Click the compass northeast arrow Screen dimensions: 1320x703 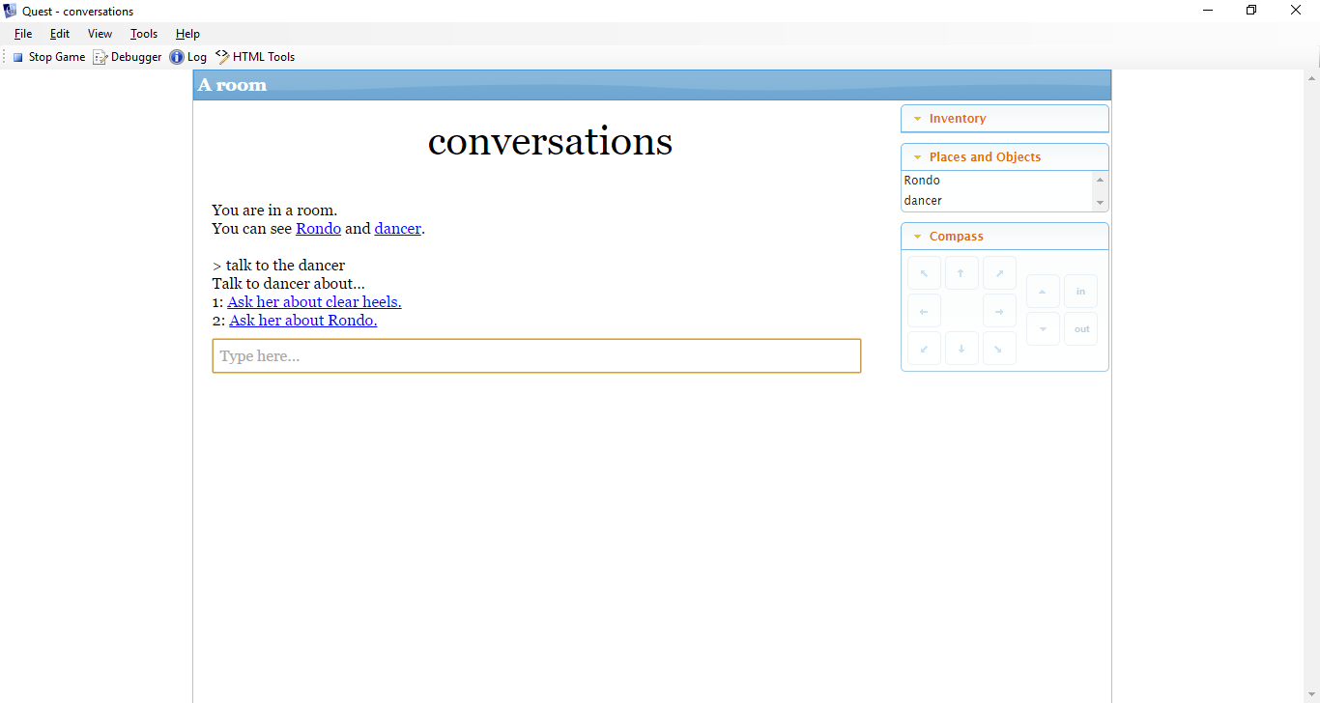pos(999,273)
